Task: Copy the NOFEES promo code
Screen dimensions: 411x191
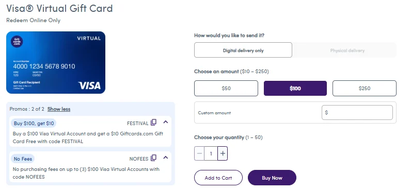Action: point(153,158)
